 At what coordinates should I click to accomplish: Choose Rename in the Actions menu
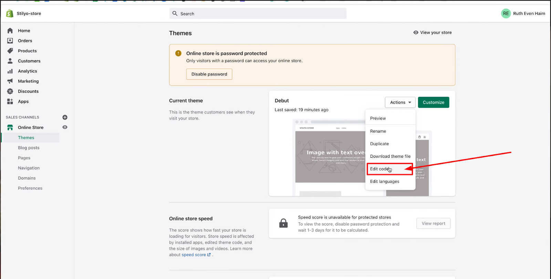pos(390,131)
